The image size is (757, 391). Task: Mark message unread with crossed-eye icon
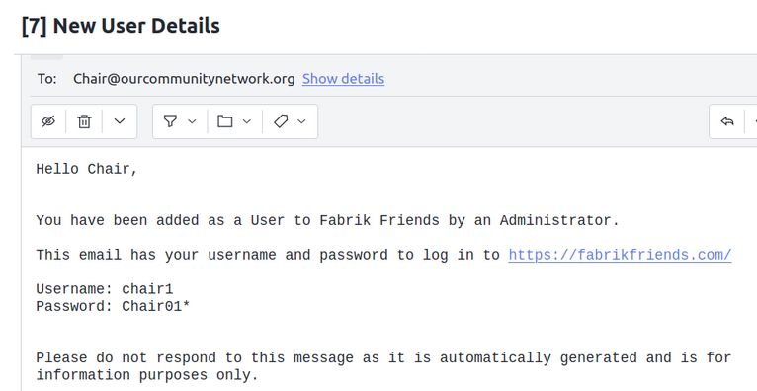48,121
